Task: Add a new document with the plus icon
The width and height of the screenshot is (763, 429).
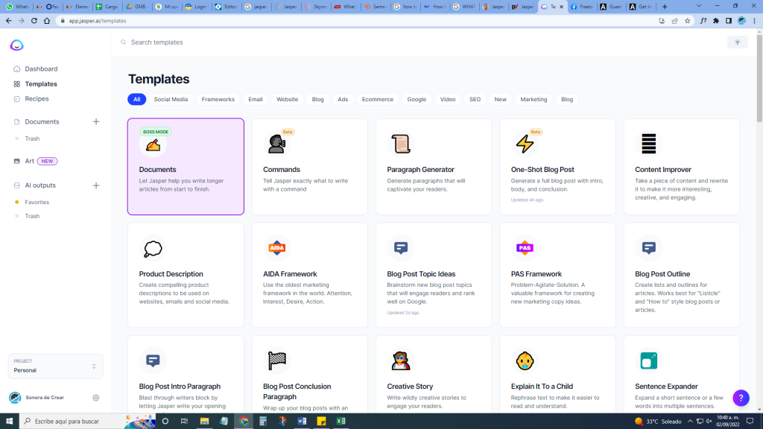Action: [x=96, y=121]
